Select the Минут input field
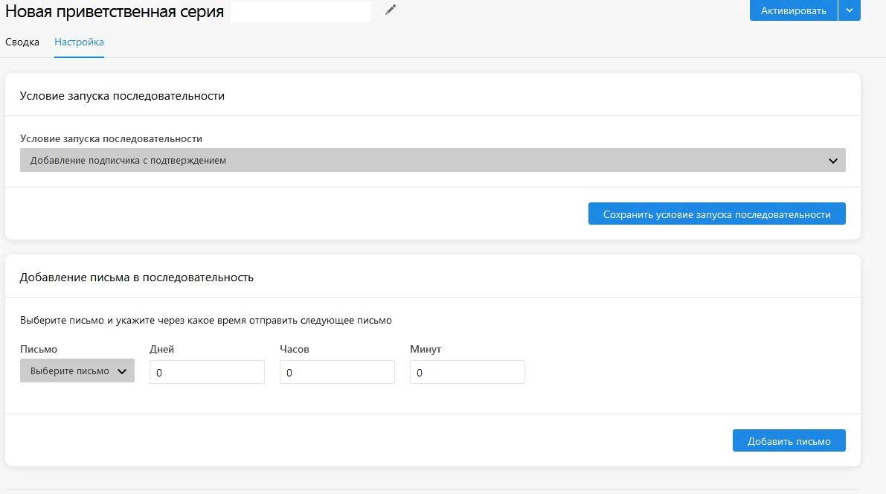Viewport: 886px width, 494px height. [467, 372]
